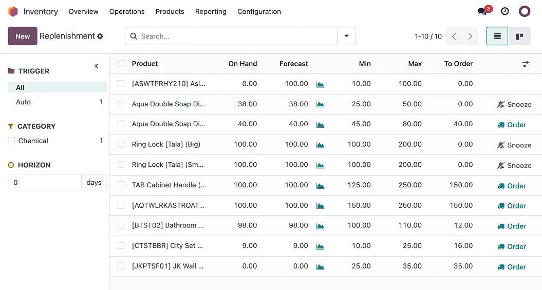Open the Reporting menu
The width and height of the screenshot is (542, 290).
coord(211,11)
